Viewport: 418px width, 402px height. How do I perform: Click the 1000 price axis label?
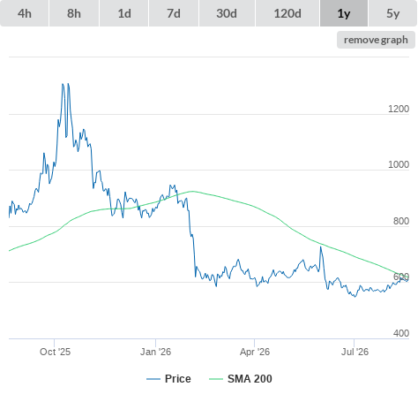[x=399, y=164]
